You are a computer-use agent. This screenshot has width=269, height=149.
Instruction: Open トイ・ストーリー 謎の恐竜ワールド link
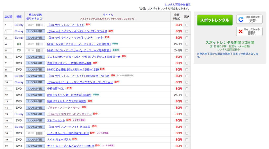(68, 133)
